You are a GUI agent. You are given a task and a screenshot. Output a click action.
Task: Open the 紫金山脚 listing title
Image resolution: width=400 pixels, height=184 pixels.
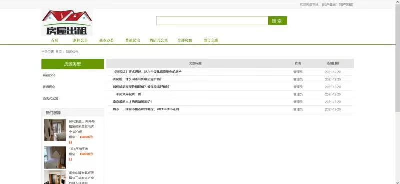coord(82,178)
